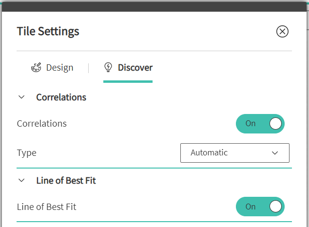Click the Type field label
The image size is (309, 227).
26,153
